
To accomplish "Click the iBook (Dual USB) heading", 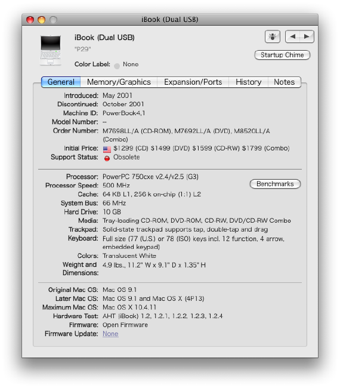I will click(x=104, y=38).
